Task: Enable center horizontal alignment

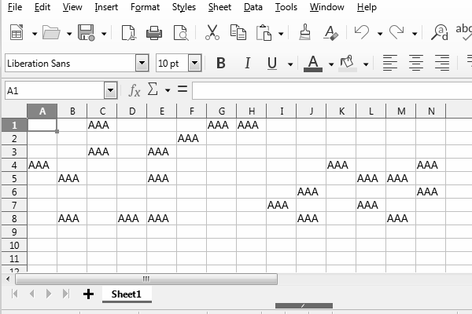Action: (x=415, y=64)
